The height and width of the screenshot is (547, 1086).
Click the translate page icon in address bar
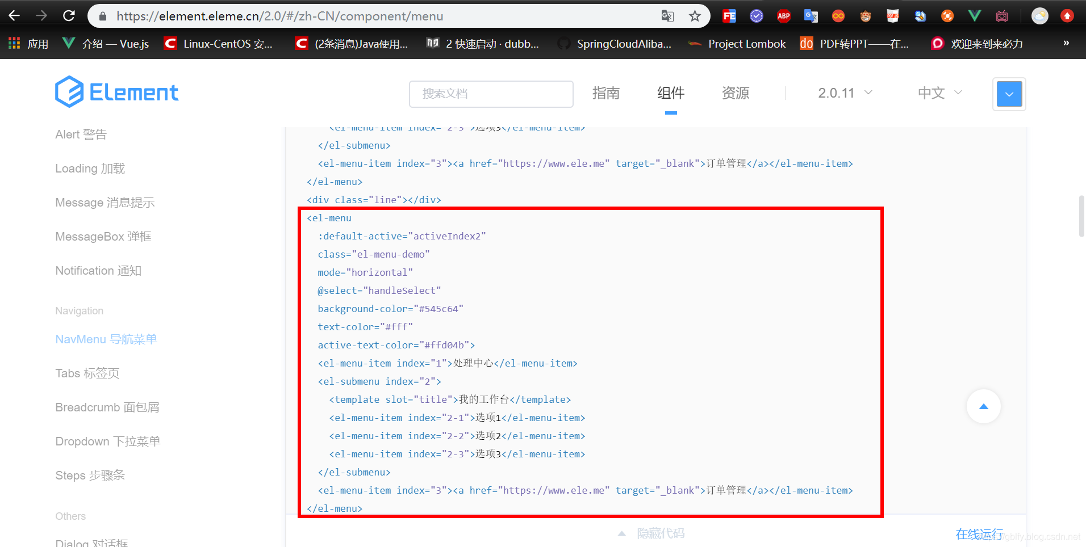pyautogui.click(x=667, y=16)
